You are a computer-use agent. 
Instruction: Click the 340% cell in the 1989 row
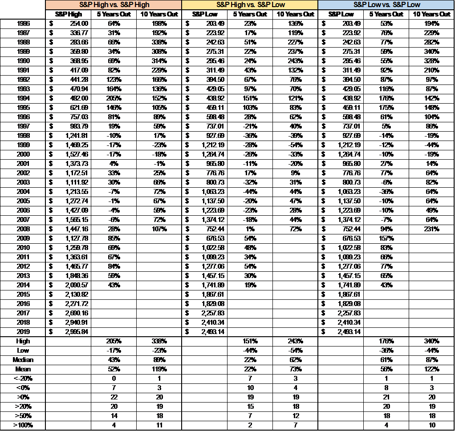[x=432, y=51]
